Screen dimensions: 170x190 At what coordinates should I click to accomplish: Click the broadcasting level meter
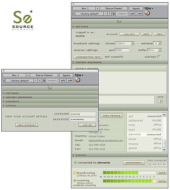pyautogui.click(x=129, y=173)
